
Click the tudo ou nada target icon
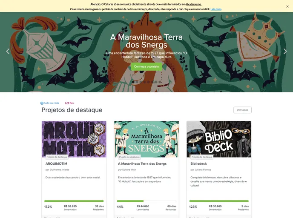42,103
